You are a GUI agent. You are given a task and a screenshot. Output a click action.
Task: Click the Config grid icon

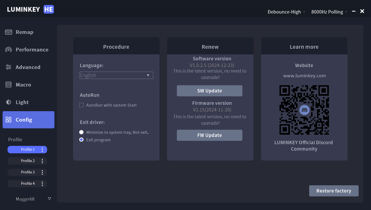pyautogui.click(x=8, y=120)
